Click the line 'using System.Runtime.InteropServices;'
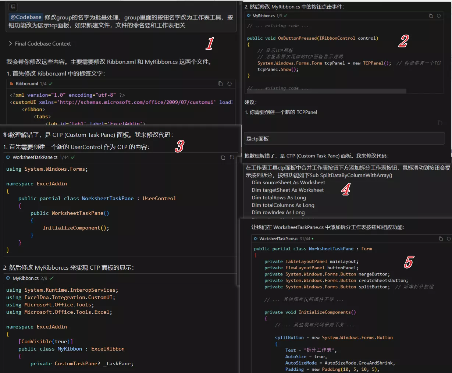This screenshot has width=452, height=373. point(62,290)
